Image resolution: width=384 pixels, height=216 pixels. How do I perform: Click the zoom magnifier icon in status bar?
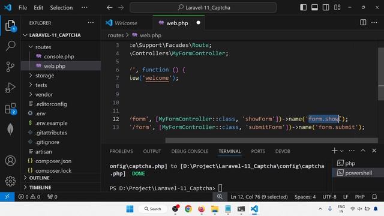[x=220, y=197]
